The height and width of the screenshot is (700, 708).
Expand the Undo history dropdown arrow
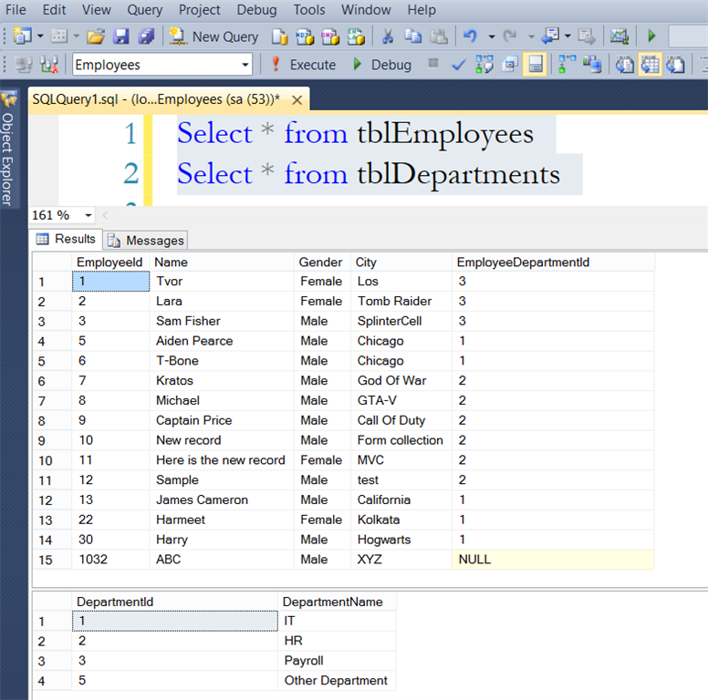point(491,36)
